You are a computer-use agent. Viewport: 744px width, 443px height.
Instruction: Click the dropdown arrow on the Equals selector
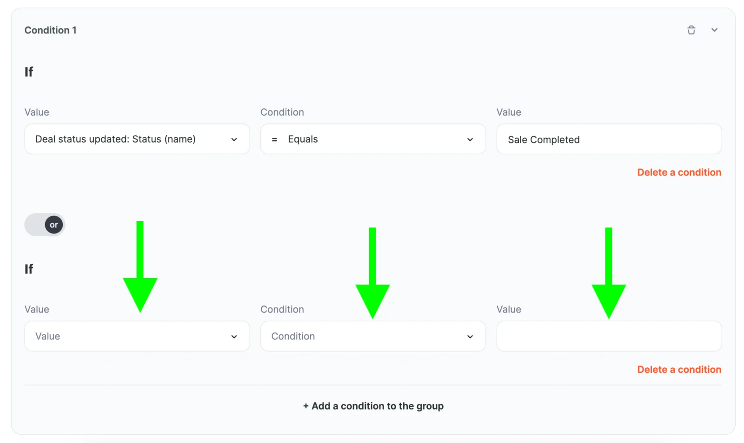[470, 139]
